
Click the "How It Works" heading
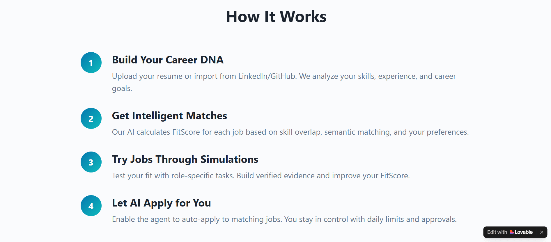click(276, 17)
